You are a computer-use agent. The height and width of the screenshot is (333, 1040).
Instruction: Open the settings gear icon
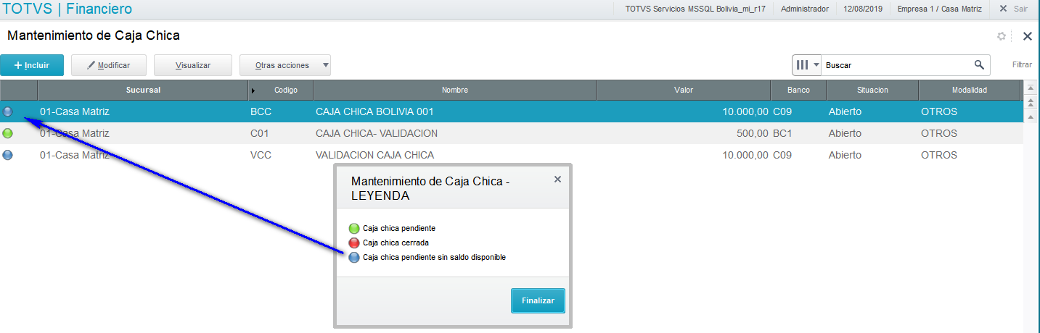point(1002,36)
